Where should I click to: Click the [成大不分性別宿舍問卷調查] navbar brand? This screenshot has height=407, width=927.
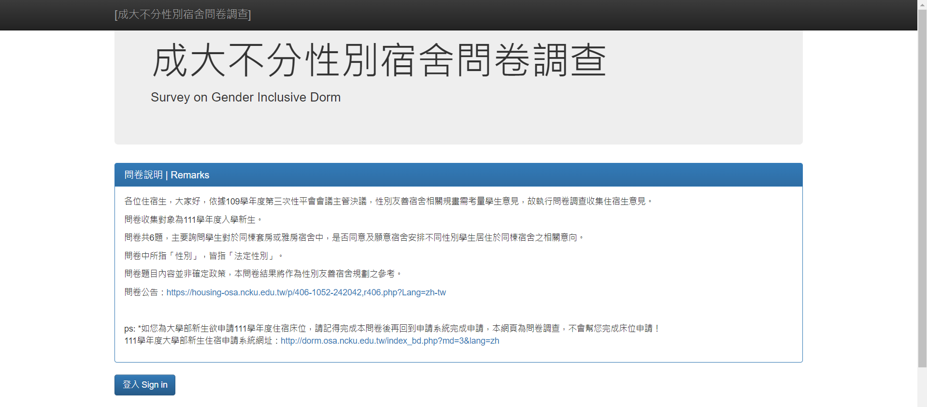(x=183, y=15)
